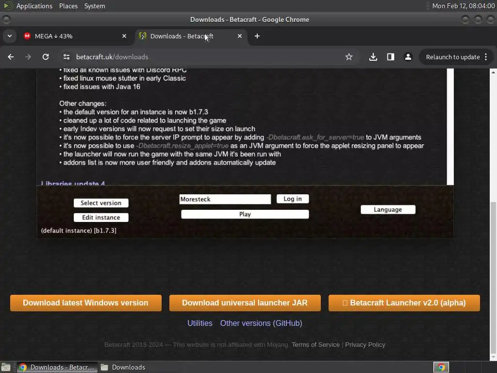Switch to the MEGA 43% tab
The width and height of the screenshot is (497, 373).
point(75,36)
